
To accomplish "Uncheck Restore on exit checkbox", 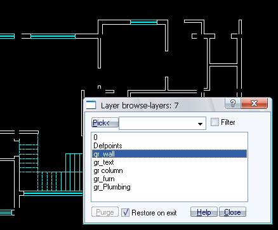I will pos(125,212).
